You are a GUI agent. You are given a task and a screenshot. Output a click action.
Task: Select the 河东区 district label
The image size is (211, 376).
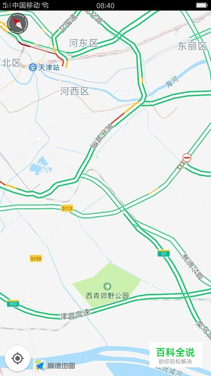(83, 44)
